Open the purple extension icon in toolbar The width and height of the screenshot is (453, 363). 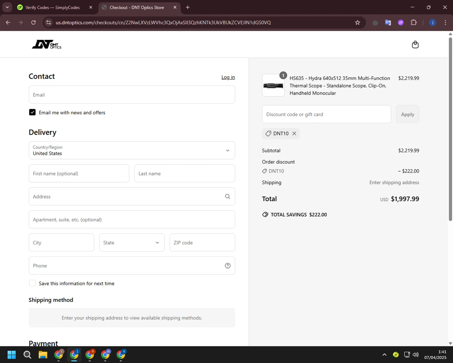401,22
